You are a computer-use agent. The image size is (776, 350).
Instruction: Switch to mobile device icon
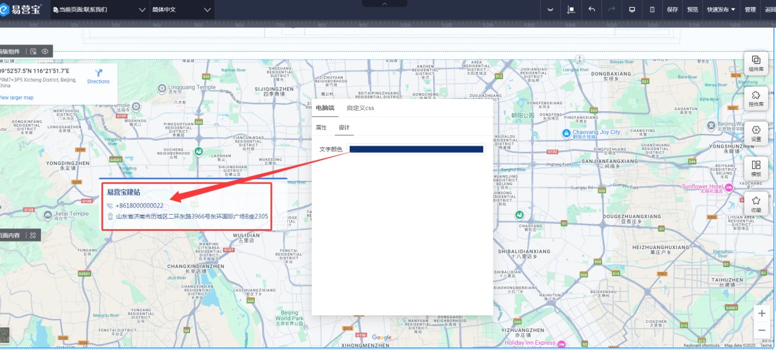tap(652, 10)
